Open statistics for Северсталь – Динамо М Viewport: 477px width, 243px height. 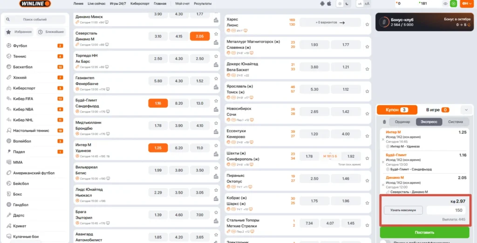tap(216, 42)
